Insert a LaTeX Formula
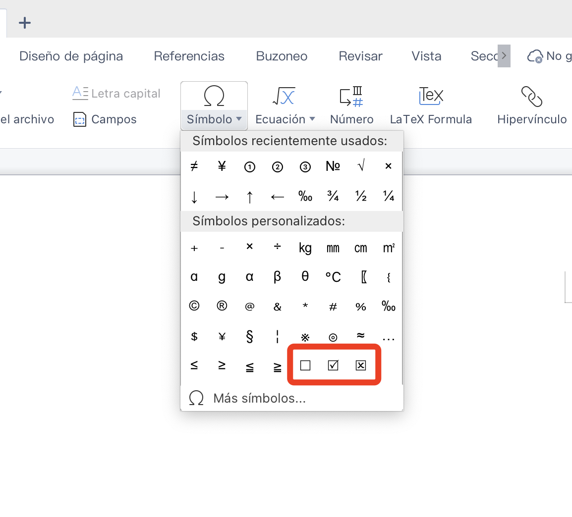Image resolution: width=572 pixels, height=517 pixels. click(430, 97)
